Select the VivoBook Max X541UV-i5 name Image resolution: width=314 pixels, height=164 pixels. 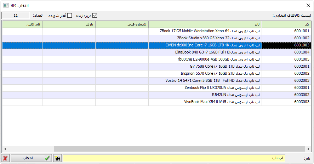pyautogui.click(x=205, y=102)
